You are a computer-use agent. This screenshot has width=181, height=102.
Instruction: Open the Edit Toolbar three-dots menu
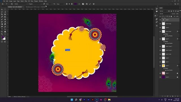[x=5, y=34]
